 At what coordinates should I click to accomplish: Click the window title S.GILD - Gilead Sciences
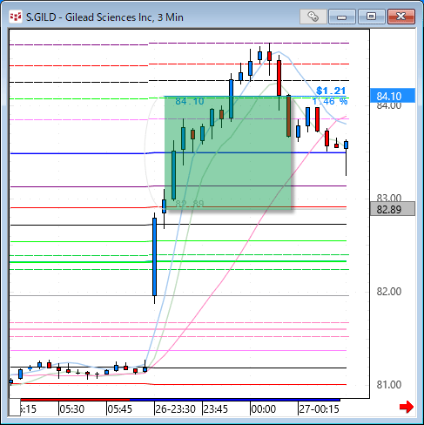[104, 17]
